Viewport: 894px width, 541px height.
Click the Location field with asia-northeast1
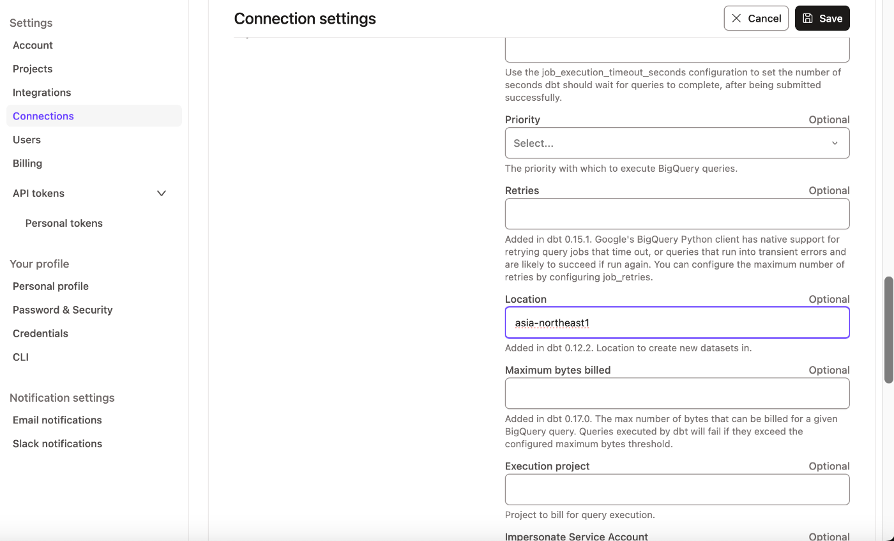pos(677,323)
